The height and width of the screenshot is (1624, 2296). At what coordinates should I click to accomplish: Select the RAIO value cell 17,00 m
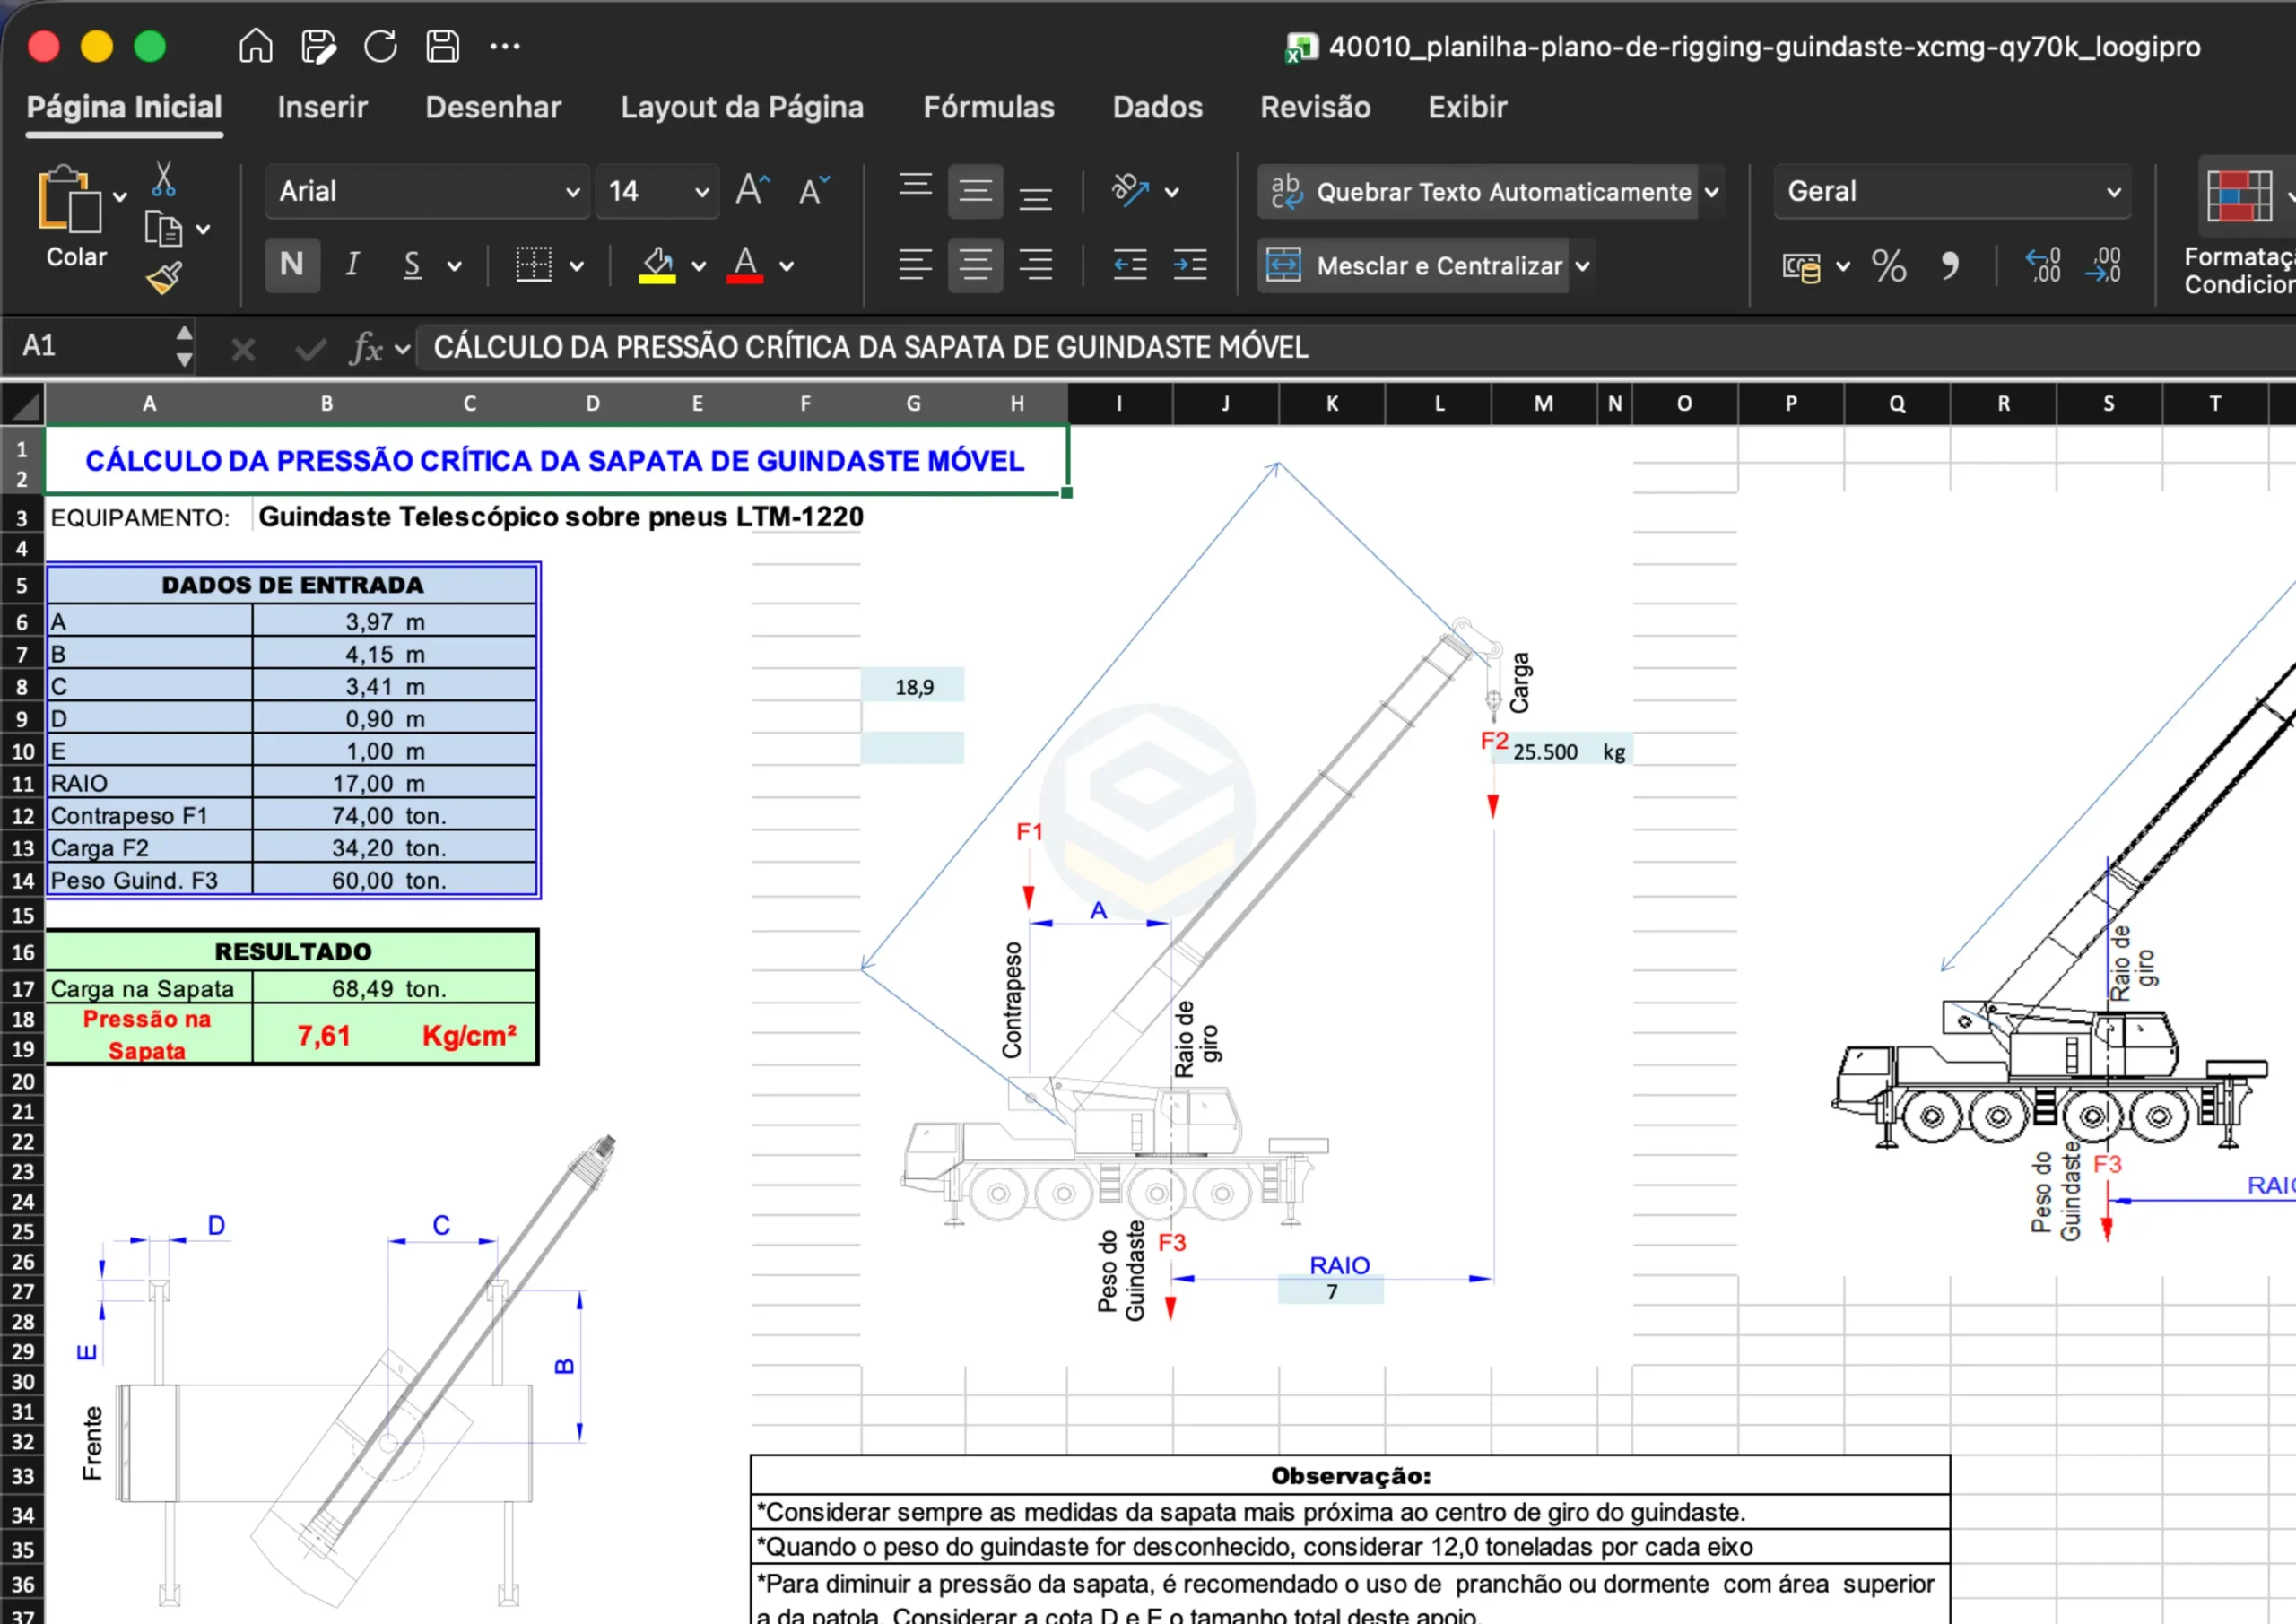394,783
